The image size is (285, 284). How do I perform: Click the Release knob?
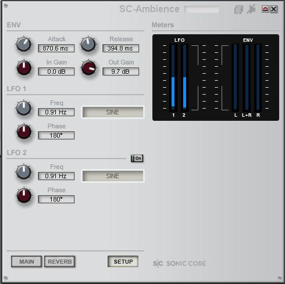click(88, 44)
